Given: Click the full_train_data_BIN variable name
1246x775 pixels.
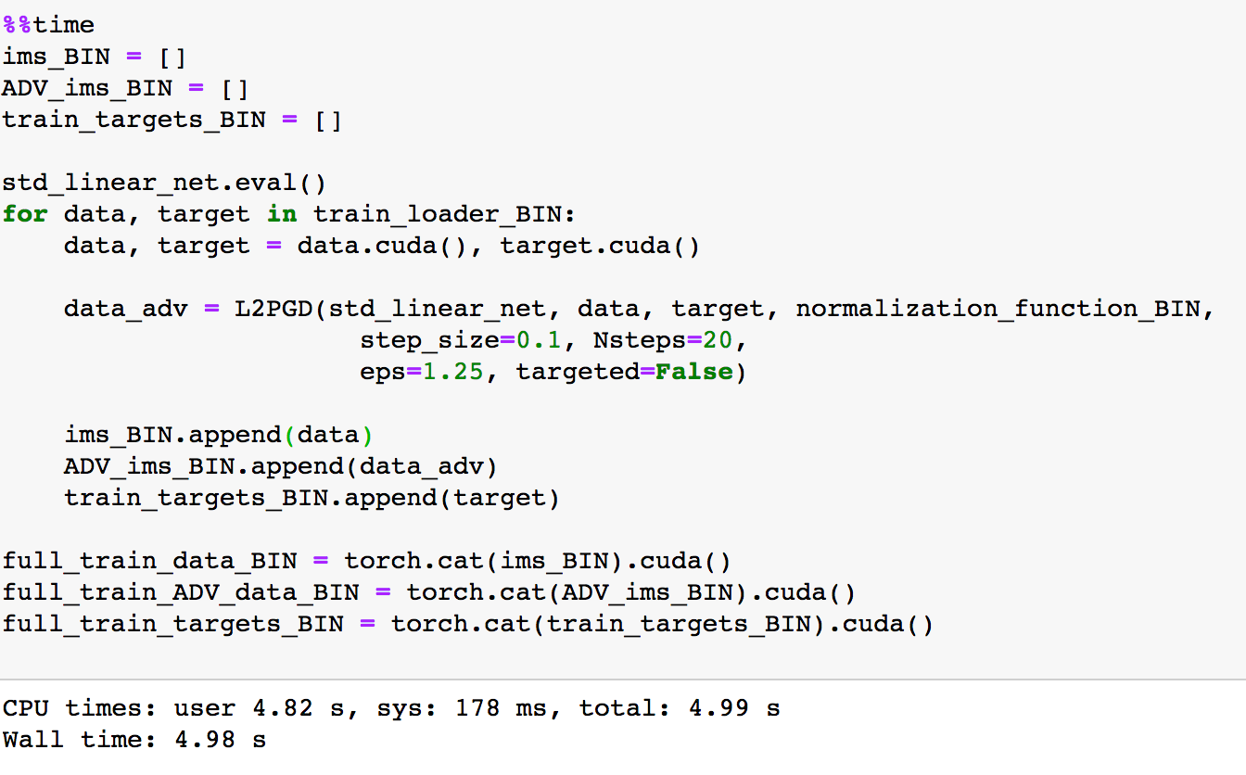Looking at the screenshot, I should [149, 561].
